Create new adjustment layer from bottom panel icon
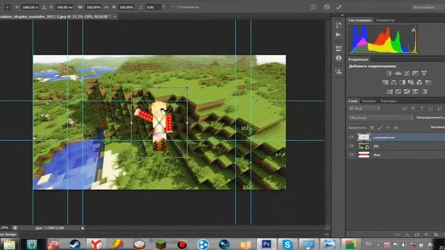Viewport: 445px width, 250px height. coord(426,235)
